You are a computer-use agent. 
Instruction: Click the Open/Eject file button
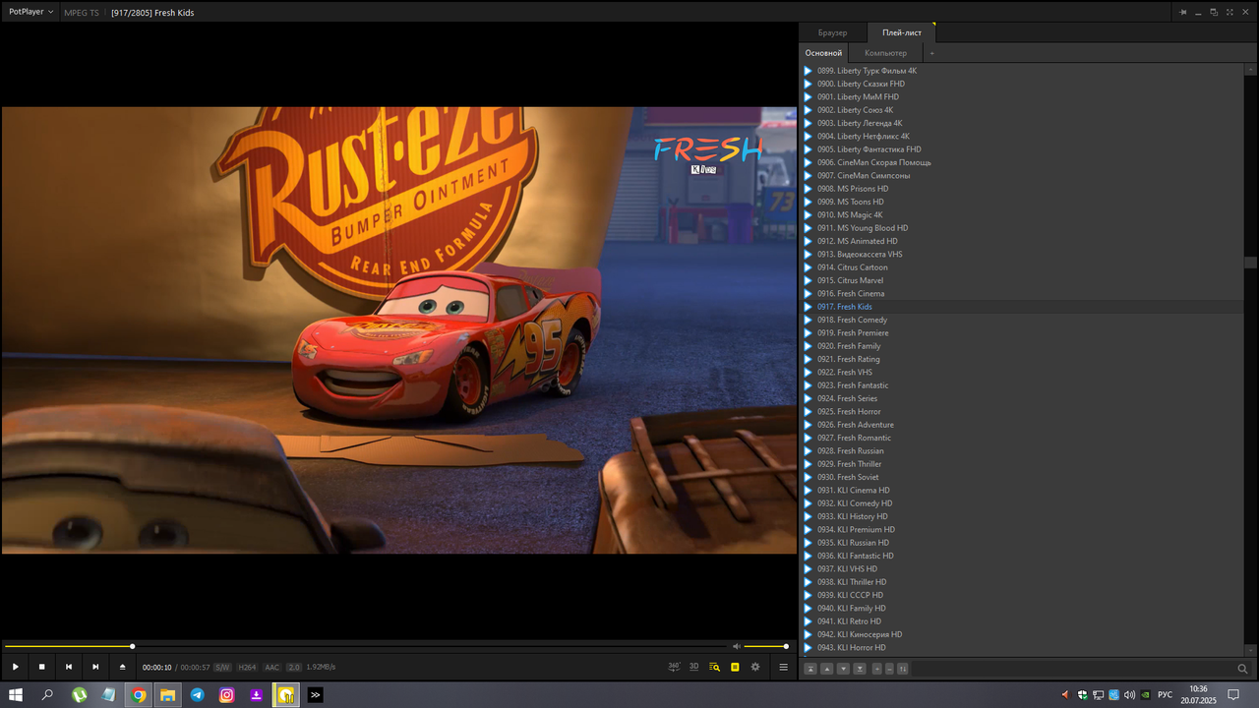click(123, 667)
